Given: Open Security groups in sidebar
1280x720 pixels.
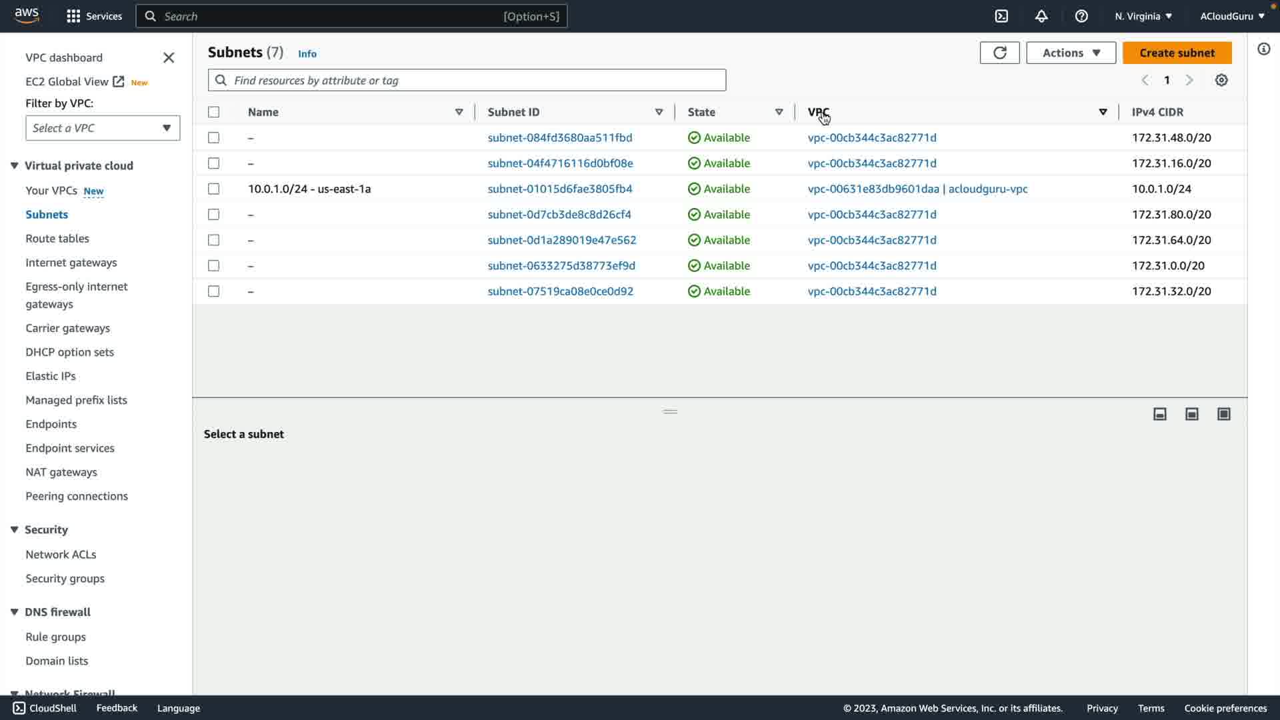Looking at the screenshot, I should [65, 578].
